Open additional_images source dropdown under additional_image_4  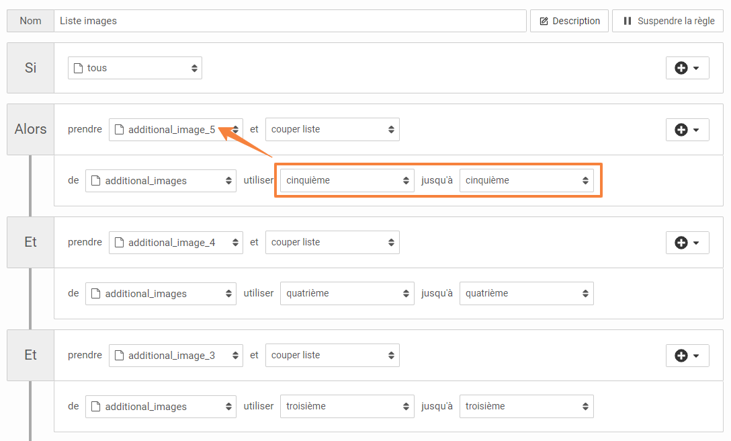tap(161, 294)
